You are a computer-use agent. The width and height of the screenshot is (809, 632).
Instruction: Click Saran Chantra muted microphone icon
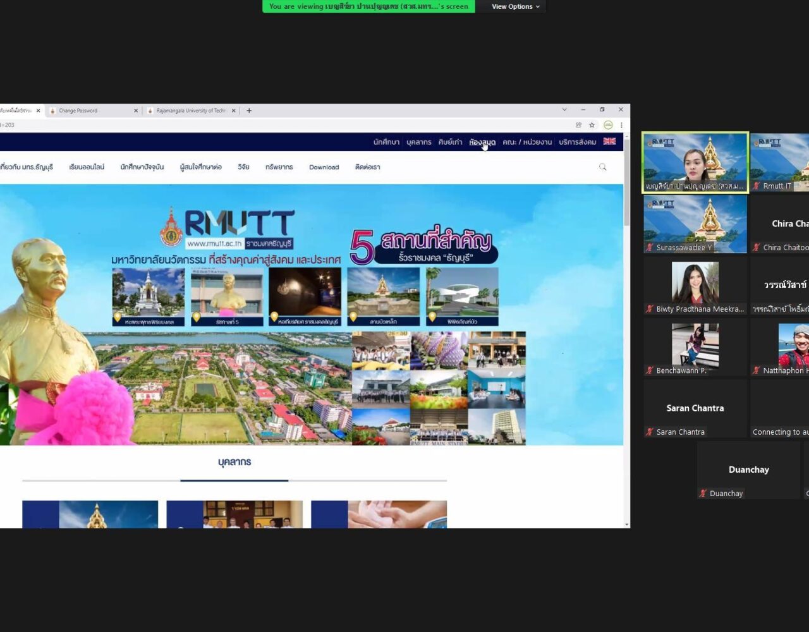pyautogui.click(x=650, y=432)
